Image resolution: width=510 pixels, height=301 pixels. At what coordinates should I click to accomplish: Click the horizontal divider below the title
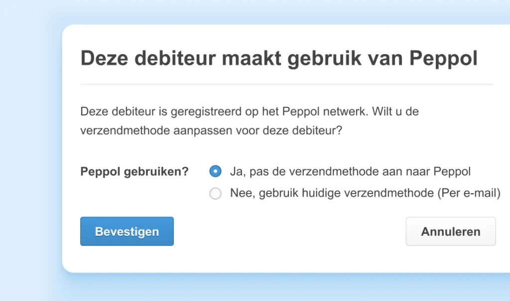click(286, 85)
